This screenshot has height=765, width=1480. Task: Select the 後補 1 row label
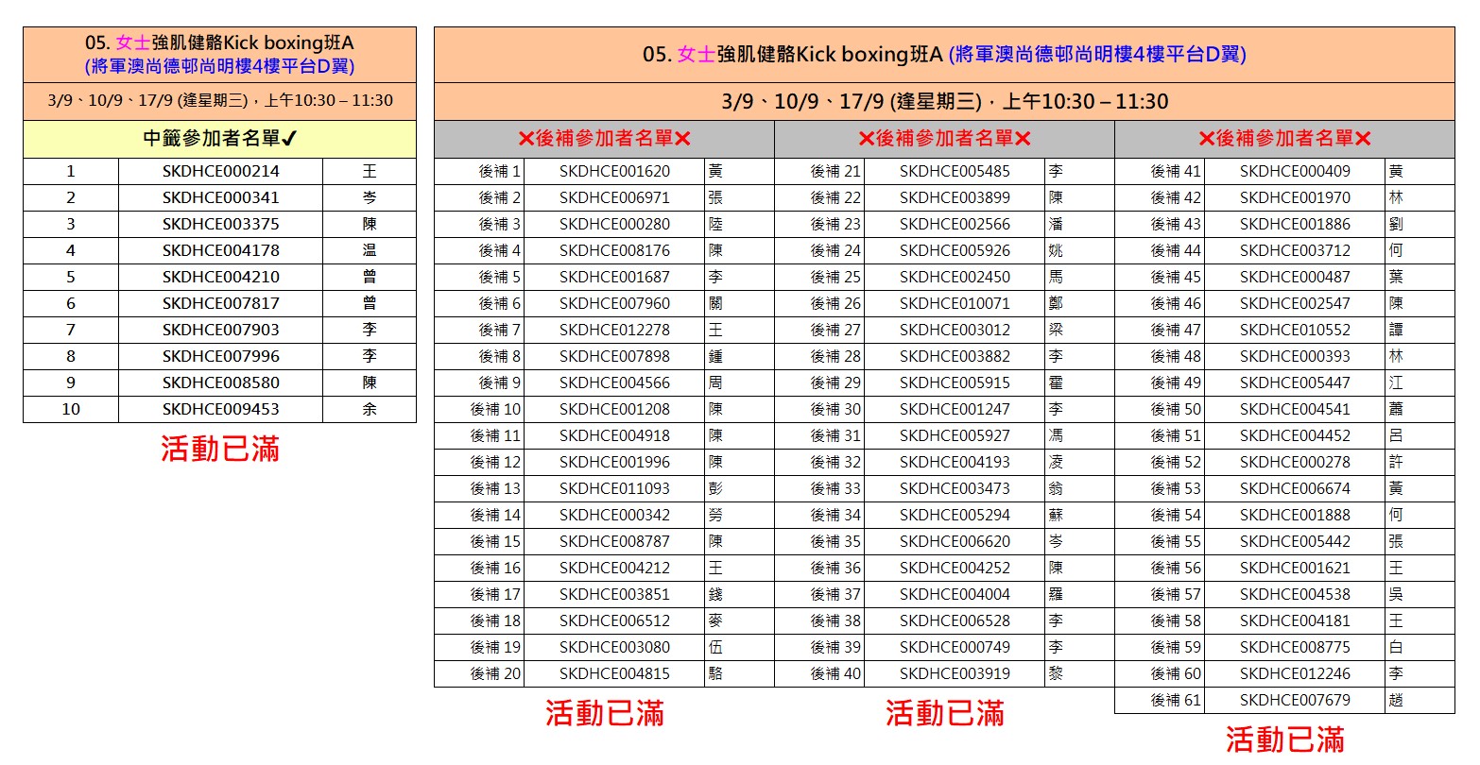tap(499, 171)
